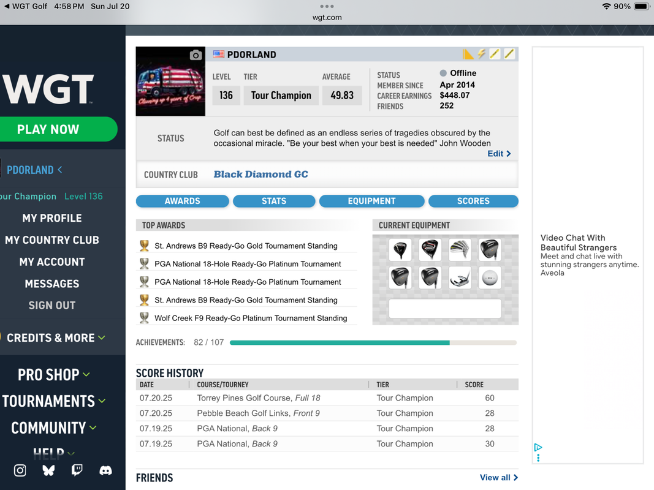Click the SCORE column header
Viewport: 654px width, 490px height.
coord(474,385)
